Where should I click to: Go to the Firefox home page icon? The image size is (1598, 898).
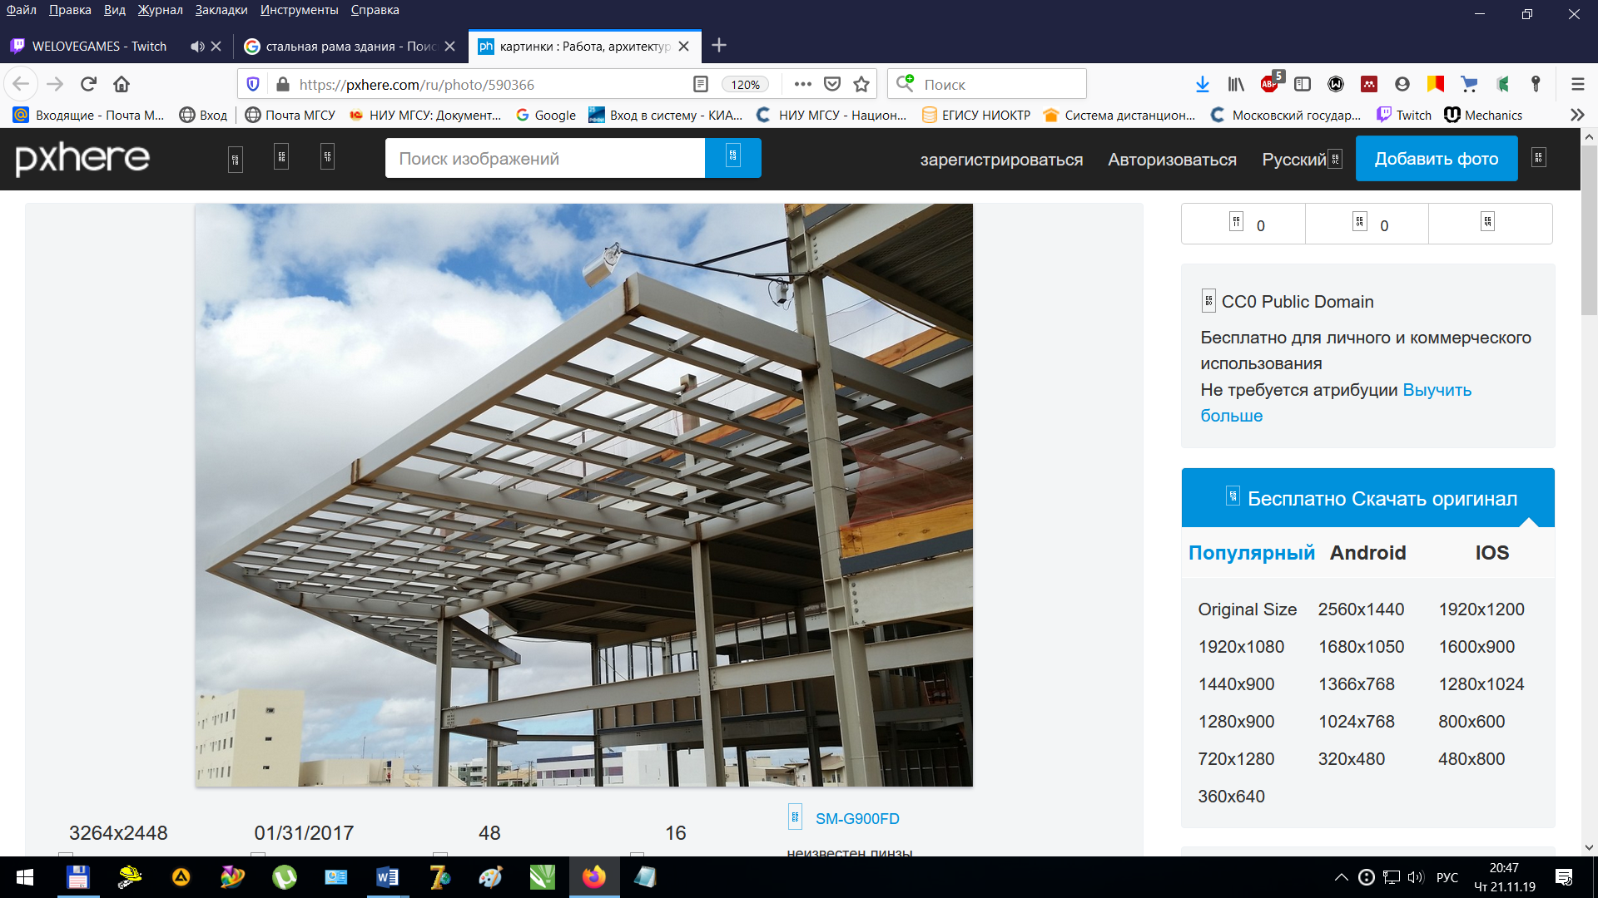coord(122,84)
